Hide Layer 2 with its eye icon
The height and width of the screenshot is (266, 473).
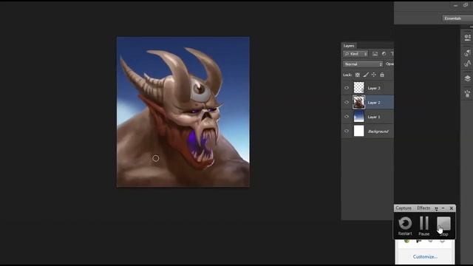pos(347,103)
